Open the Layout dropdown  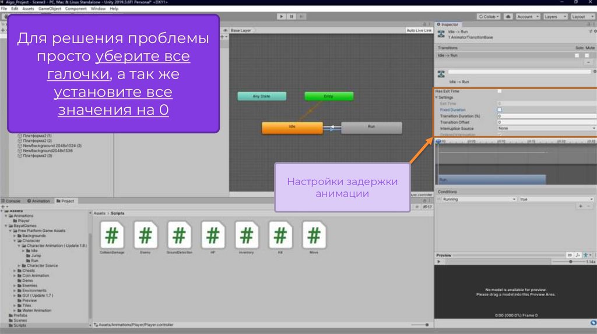(x=582, y=17)
